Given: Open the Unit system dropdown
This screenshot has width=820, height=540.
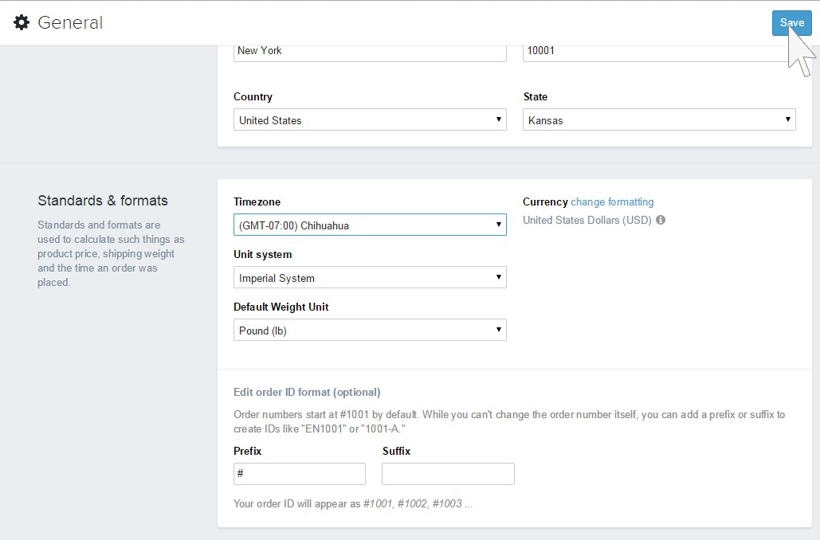Looking at the screenshot, I should coord(370,278).
